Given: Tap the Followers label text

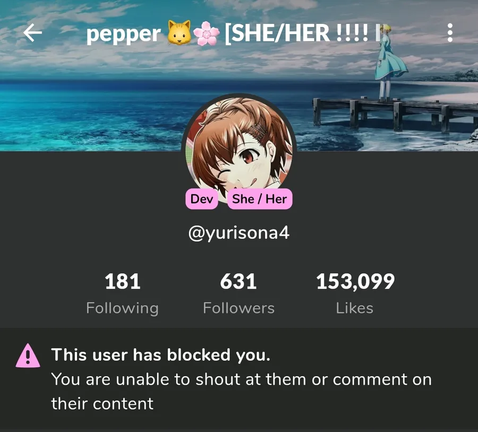Looking at the screenshot, I should pyautogui.click(x=238, y=308).
